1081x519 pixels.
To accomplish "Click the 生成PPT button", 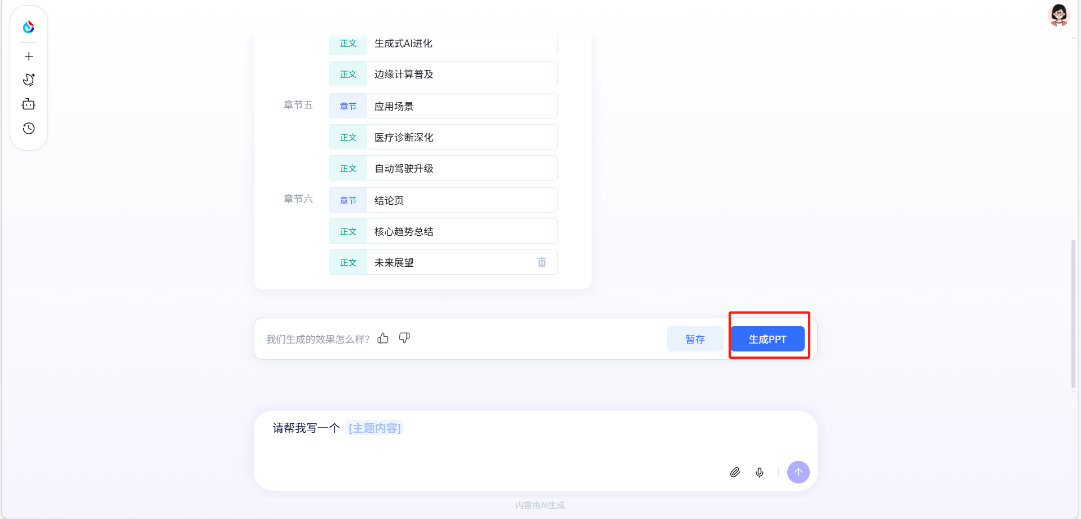I will 767,339.
